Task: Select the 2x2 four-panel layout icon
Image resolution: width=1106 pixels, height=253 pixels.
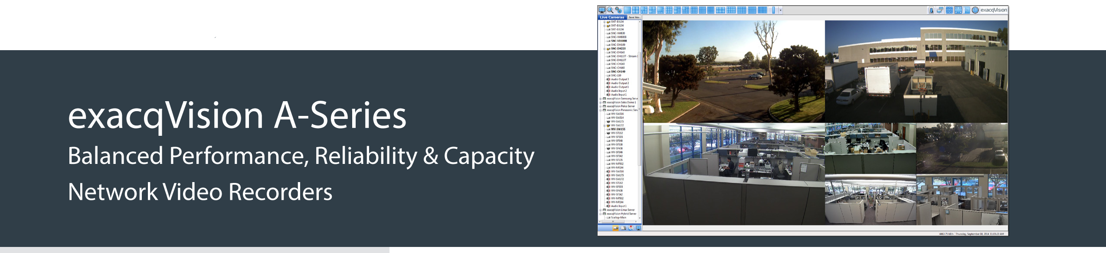Action: [x=636, y=10]
